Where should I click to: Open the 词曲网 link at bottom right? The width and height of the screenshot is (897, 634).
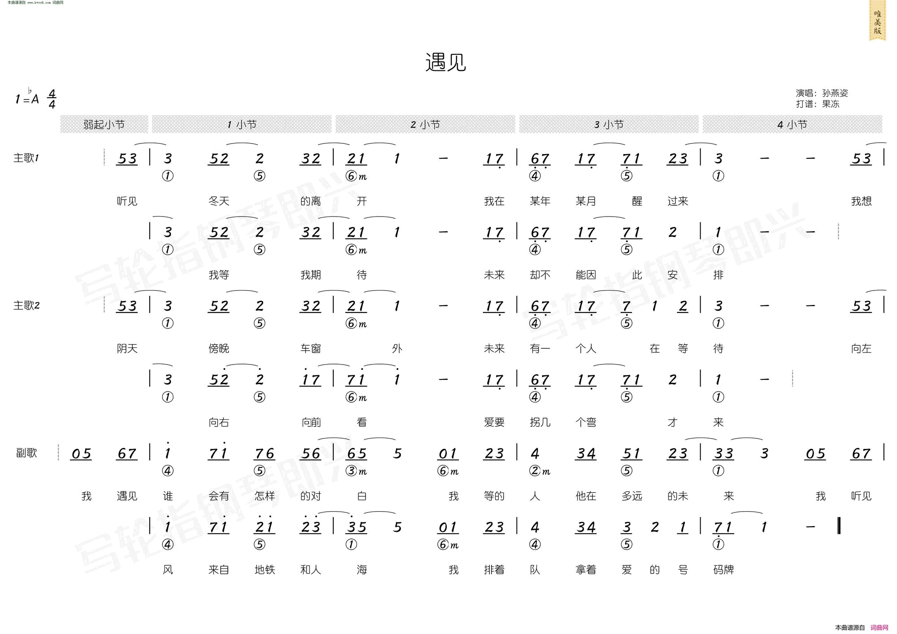pos(879,628)
